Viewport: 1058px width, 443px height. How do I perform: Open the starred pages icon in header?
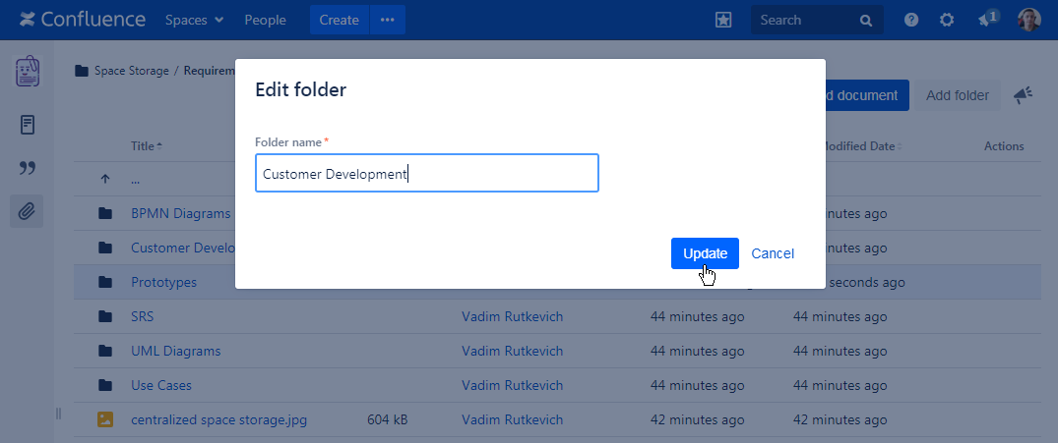pyautogui.click(x=723, y=20)
